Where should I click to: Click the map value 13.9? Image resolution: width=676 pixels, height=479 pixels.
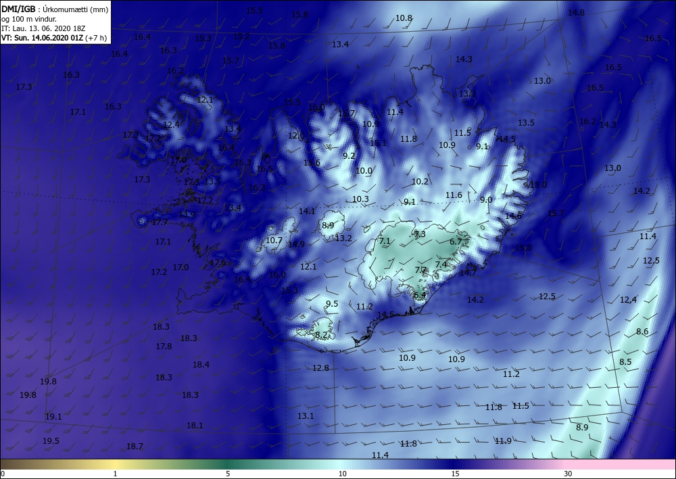(187, 215)
